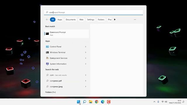This screenshot has height=105, width=187.
Task: Click the 'Command Prompt' result title text
Action: point(58,32)
